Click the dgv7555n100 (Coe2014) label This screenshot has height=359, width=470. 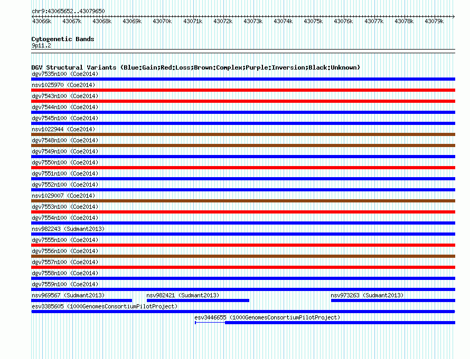(x=65, y=240)
